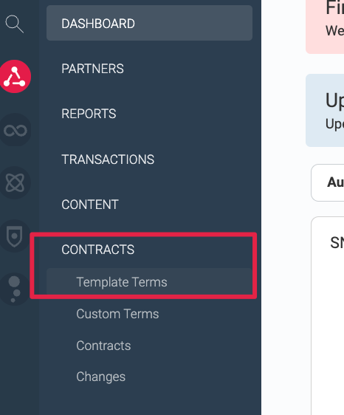This screenshot has width=344, height=415.
Task: Select the shield product icon
Action: (15, 236)
